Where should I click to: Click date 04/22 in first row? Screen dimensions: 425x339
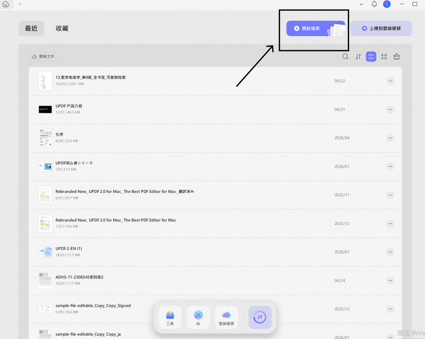click(x=340, y=81)
